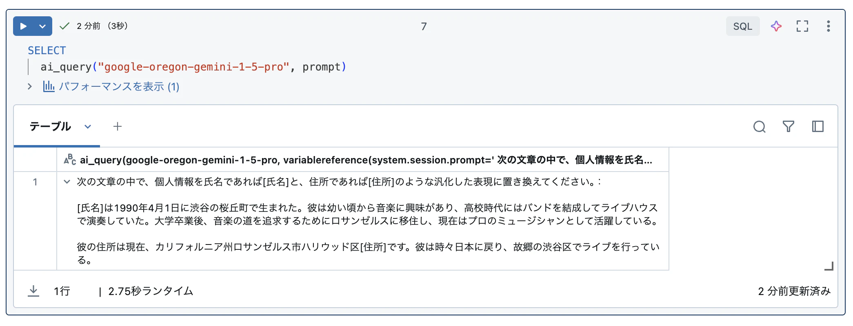Add a new visualization tab
The image size is (853, 326).
point(118,126)
